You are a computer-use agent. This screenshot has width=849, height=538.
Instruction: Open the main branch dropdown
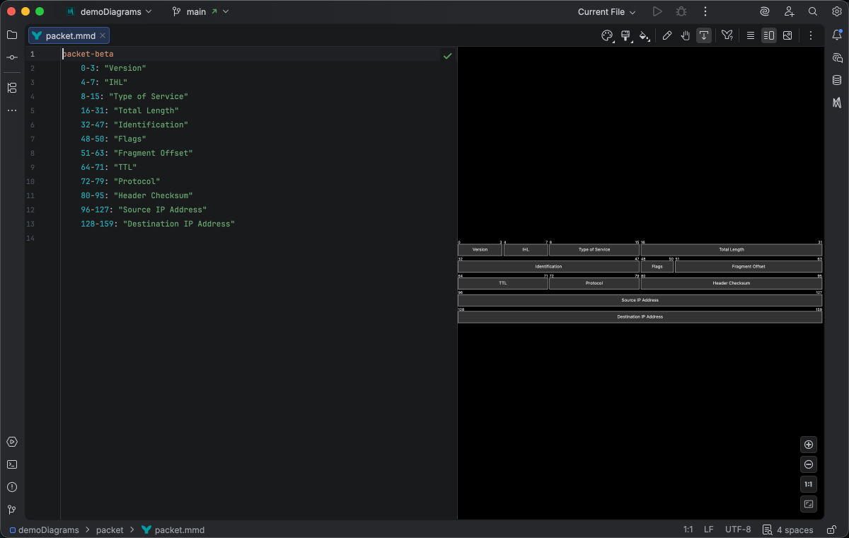tap(200, 11)
